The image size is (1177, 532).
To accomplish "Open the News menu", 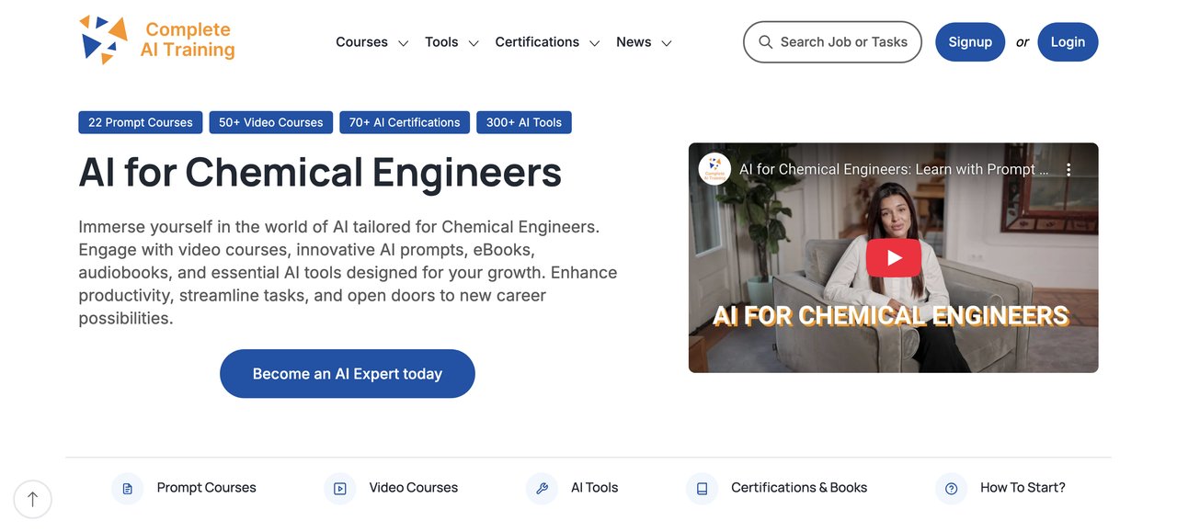I will click(x=634, y=42).
